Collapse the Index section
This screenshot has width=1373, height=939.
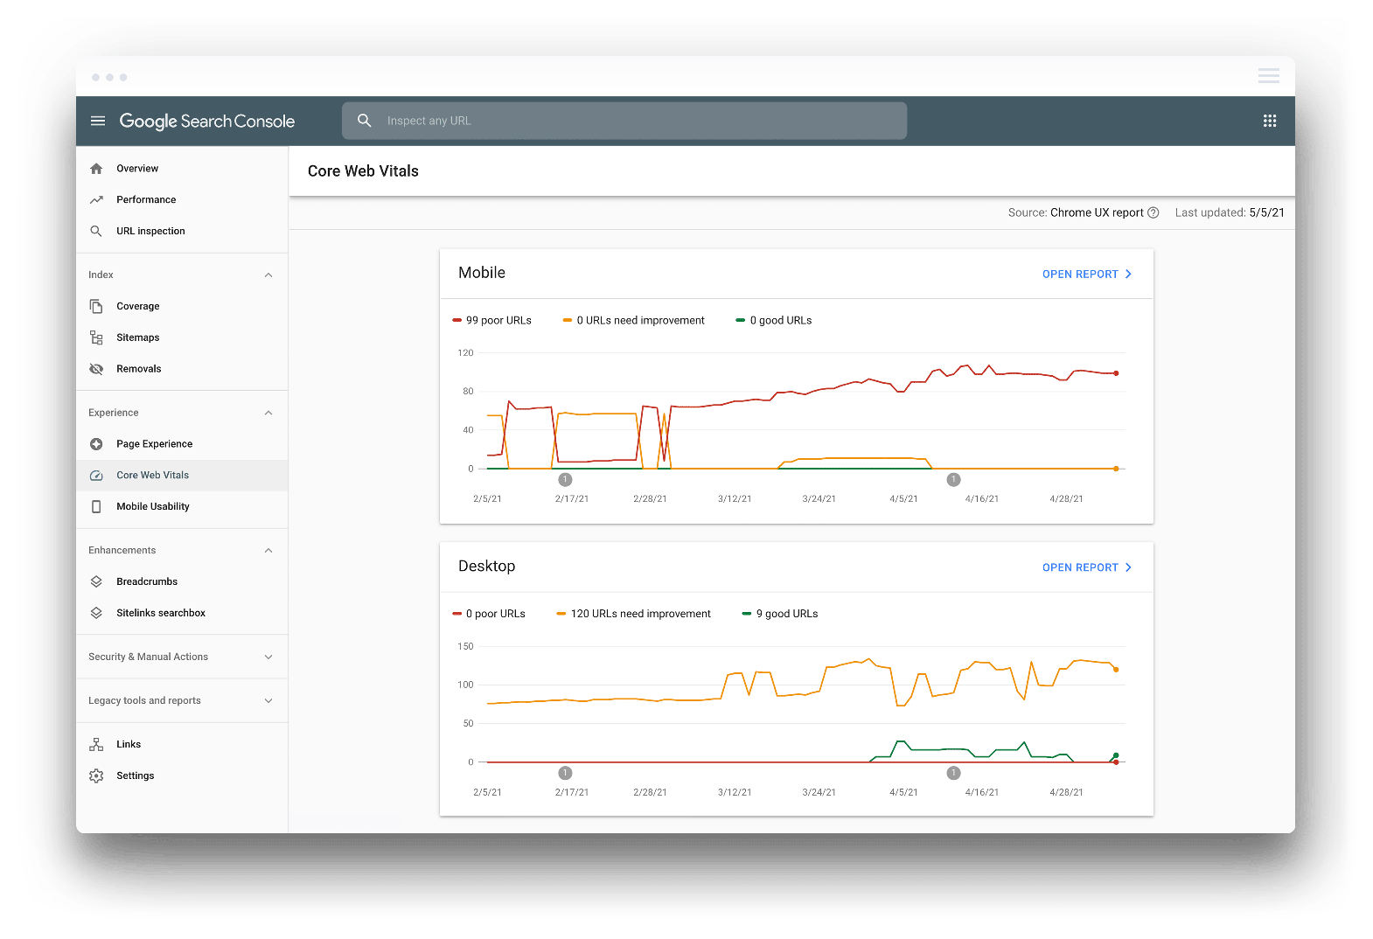pyautogui.click(x=268, y=275)
